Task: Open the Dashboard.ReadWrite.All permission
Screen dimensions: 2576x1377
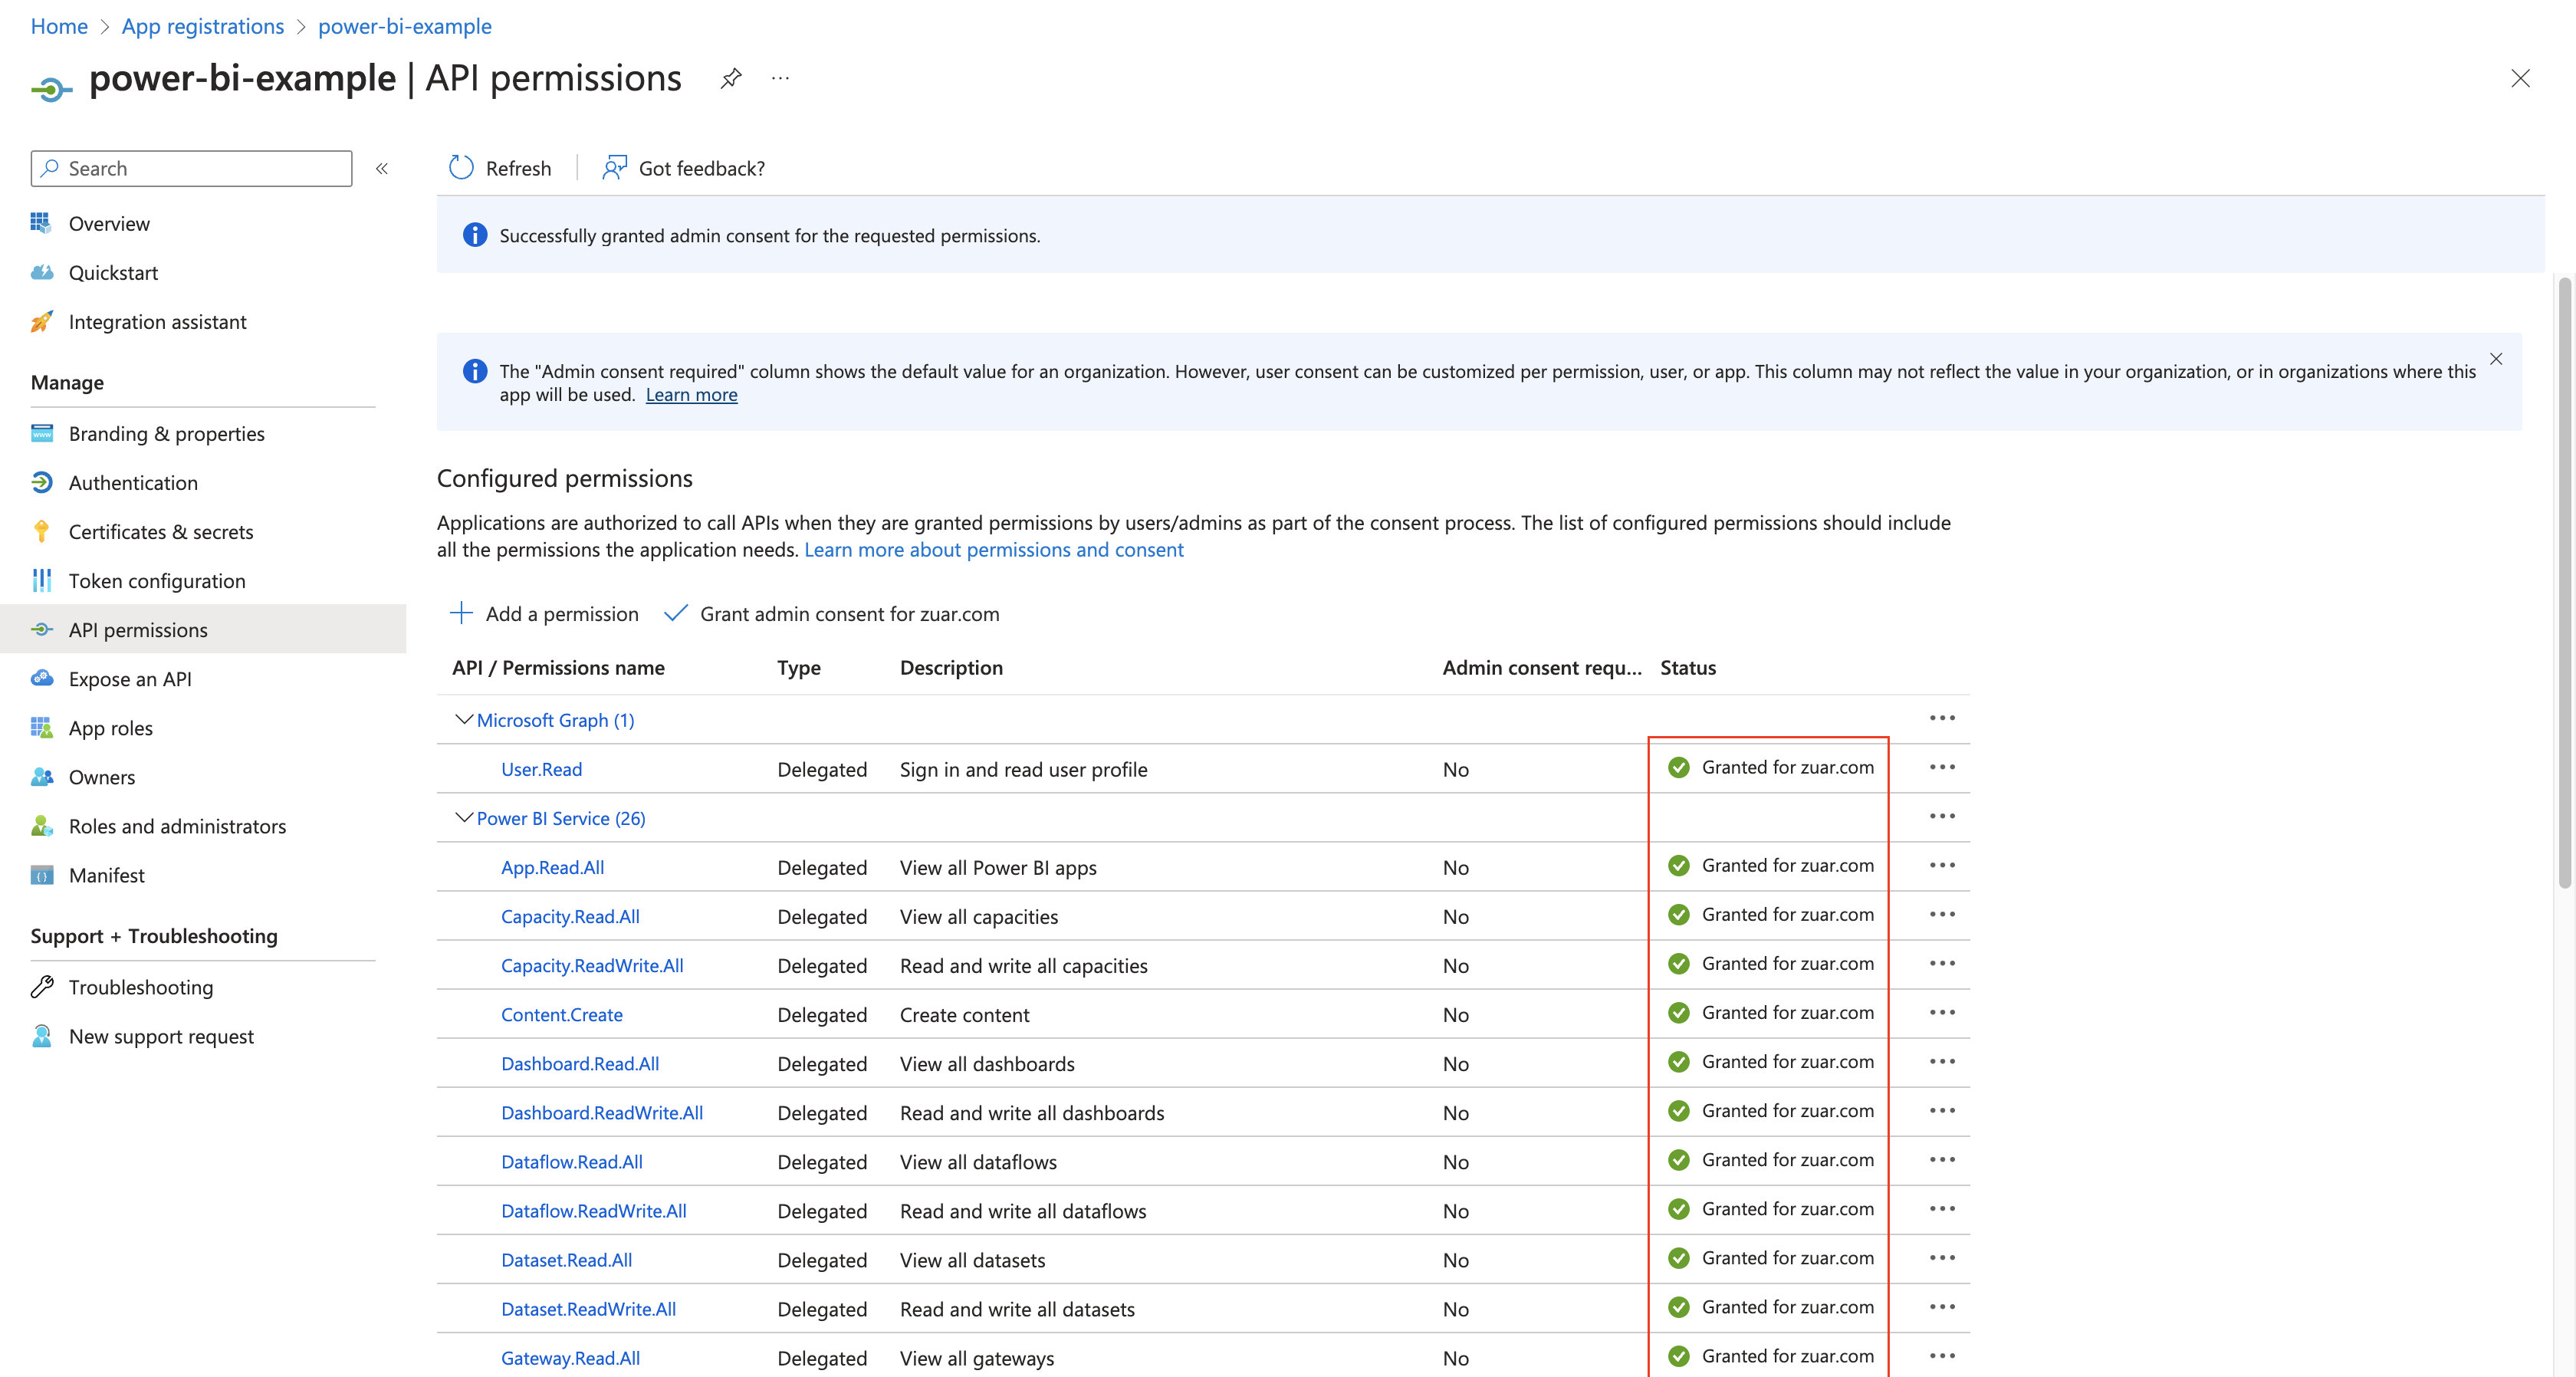Action: [602, 1112]
